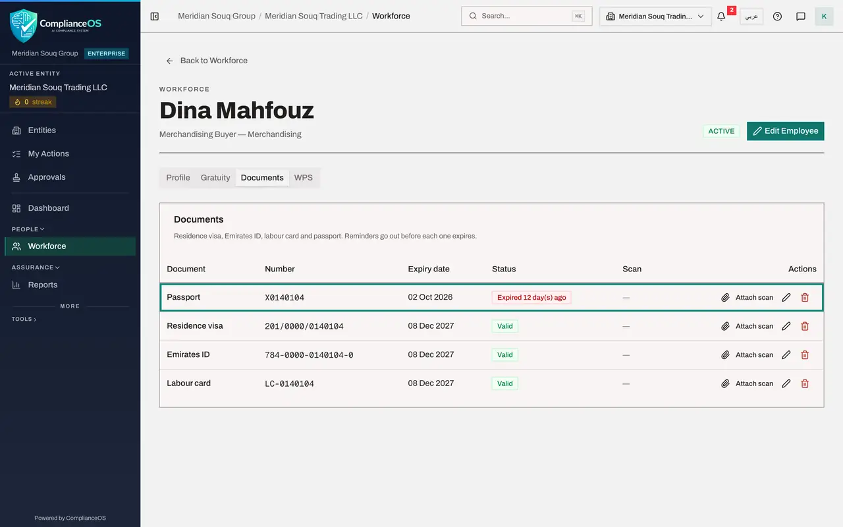
Task: Open My Actions in sidebar
Action: tap(70, 153)
